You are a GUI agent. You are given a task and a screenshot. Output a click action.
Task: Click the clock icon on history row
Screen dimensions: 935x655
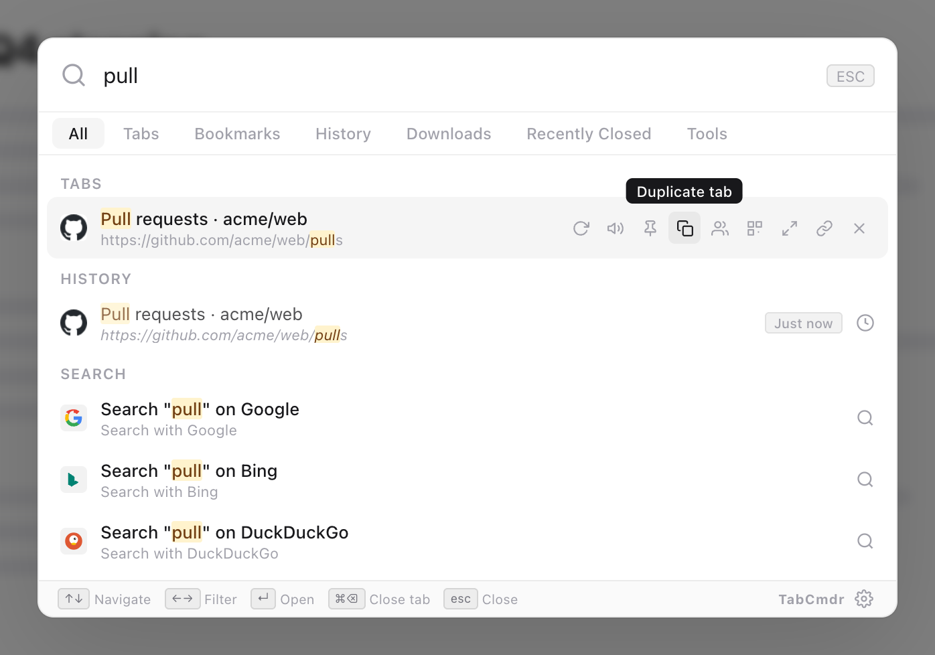pyautogui.click(x=865, y=323)
